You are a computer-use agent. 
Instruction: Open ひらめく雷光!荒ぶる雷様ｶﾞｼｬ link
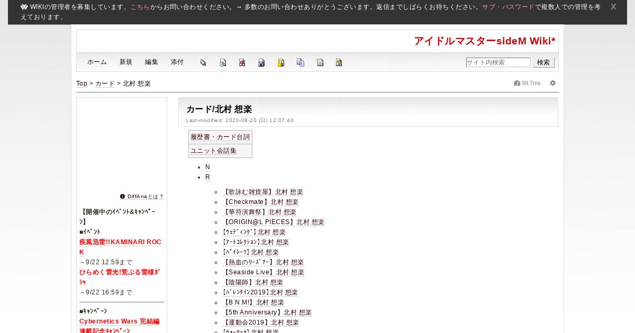[120, 277]
